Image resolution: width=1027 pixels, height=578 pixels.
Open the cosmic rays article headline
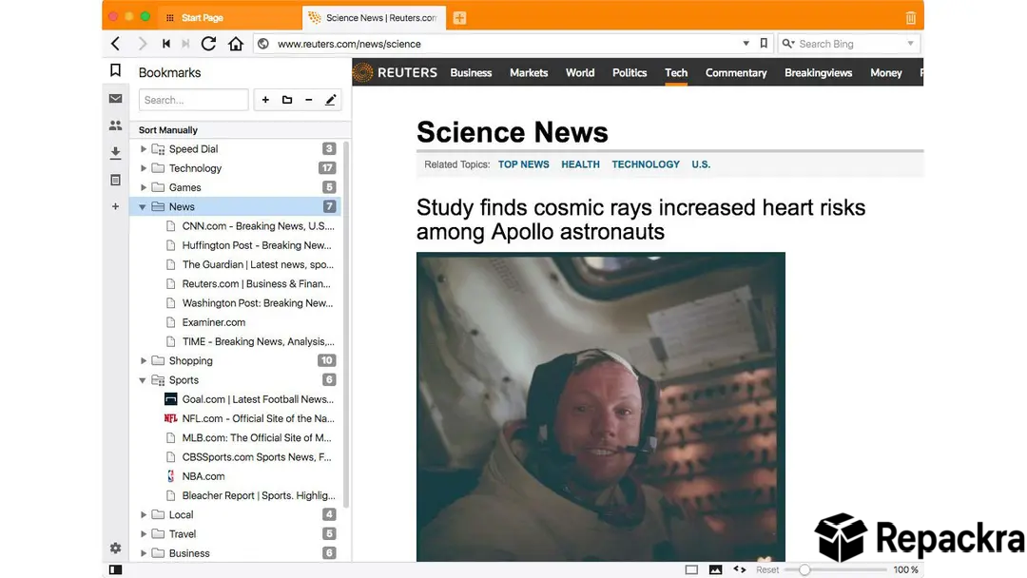point(641,220)
